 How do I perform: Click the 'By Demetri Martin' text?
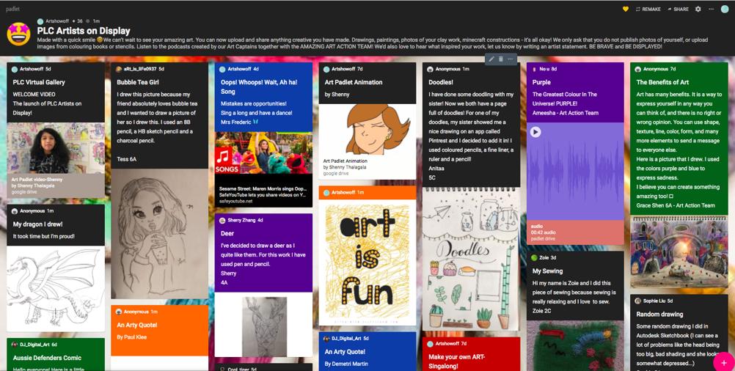coord(346,364)
